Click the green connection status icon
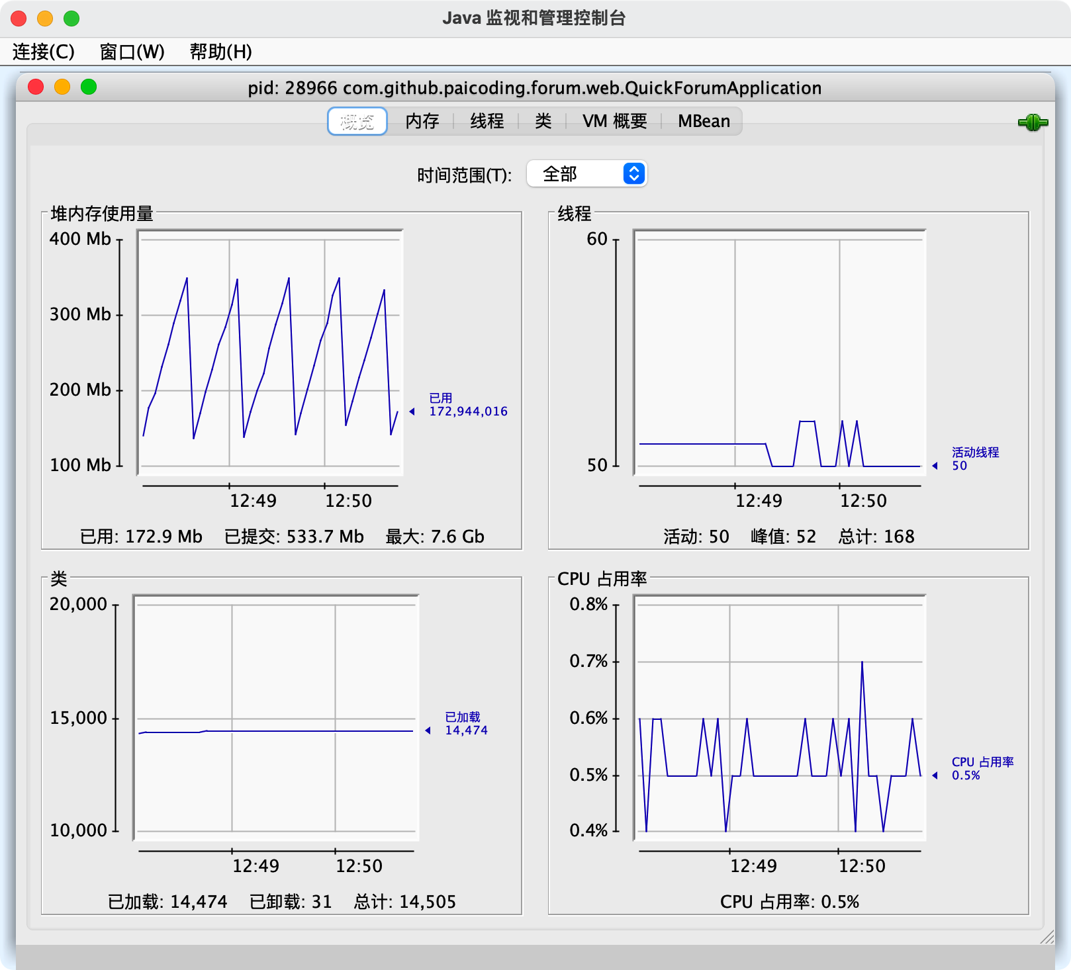 click(x=1032, y=122)
